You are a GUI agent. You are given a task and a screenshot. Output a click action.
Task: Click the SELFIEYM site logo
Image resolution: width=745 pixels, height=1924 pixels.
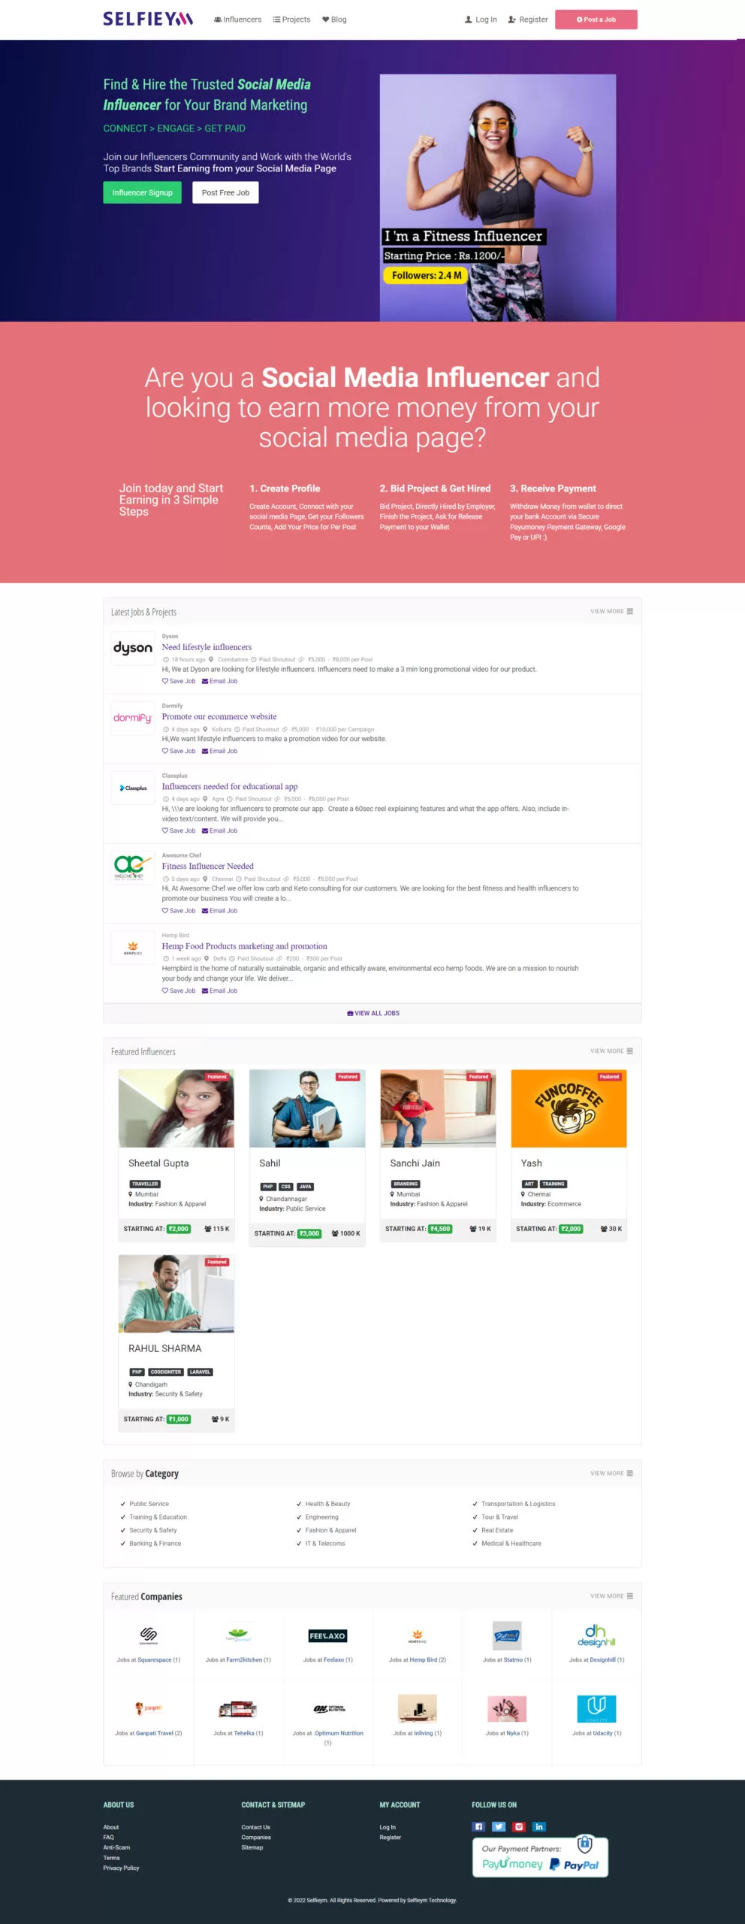(x=148, y=19)
